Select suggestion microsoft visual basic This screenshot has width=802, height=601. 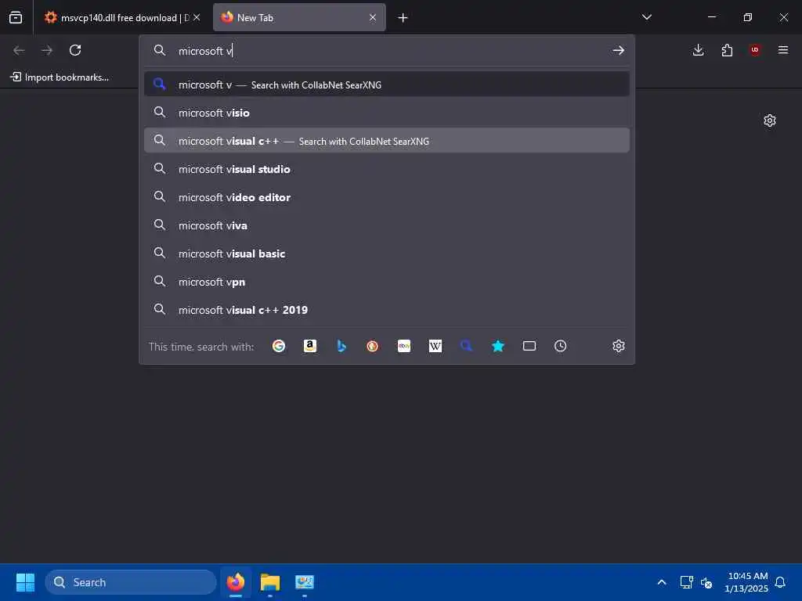pos(387,254)
